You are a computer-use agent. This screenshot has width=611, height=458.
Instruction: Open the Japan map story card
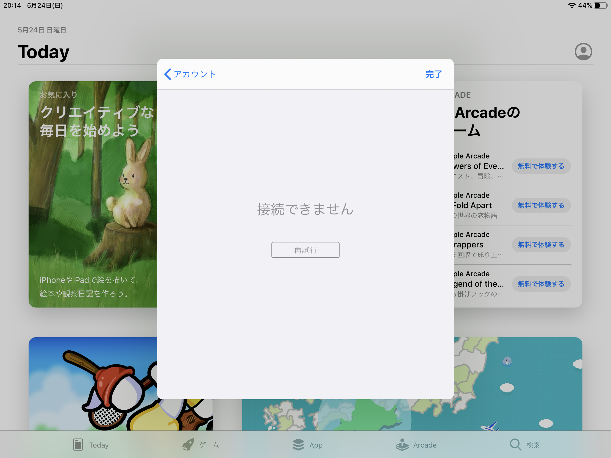pyautogui.click(x=518, y=384)
